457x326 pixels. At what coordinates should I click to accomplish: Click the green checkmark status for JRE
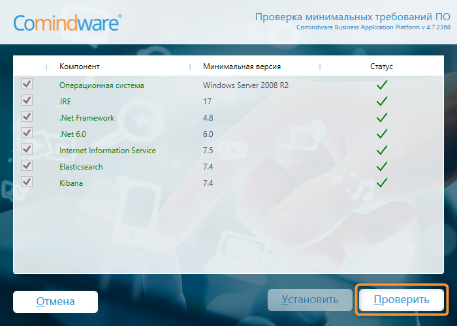381,101
